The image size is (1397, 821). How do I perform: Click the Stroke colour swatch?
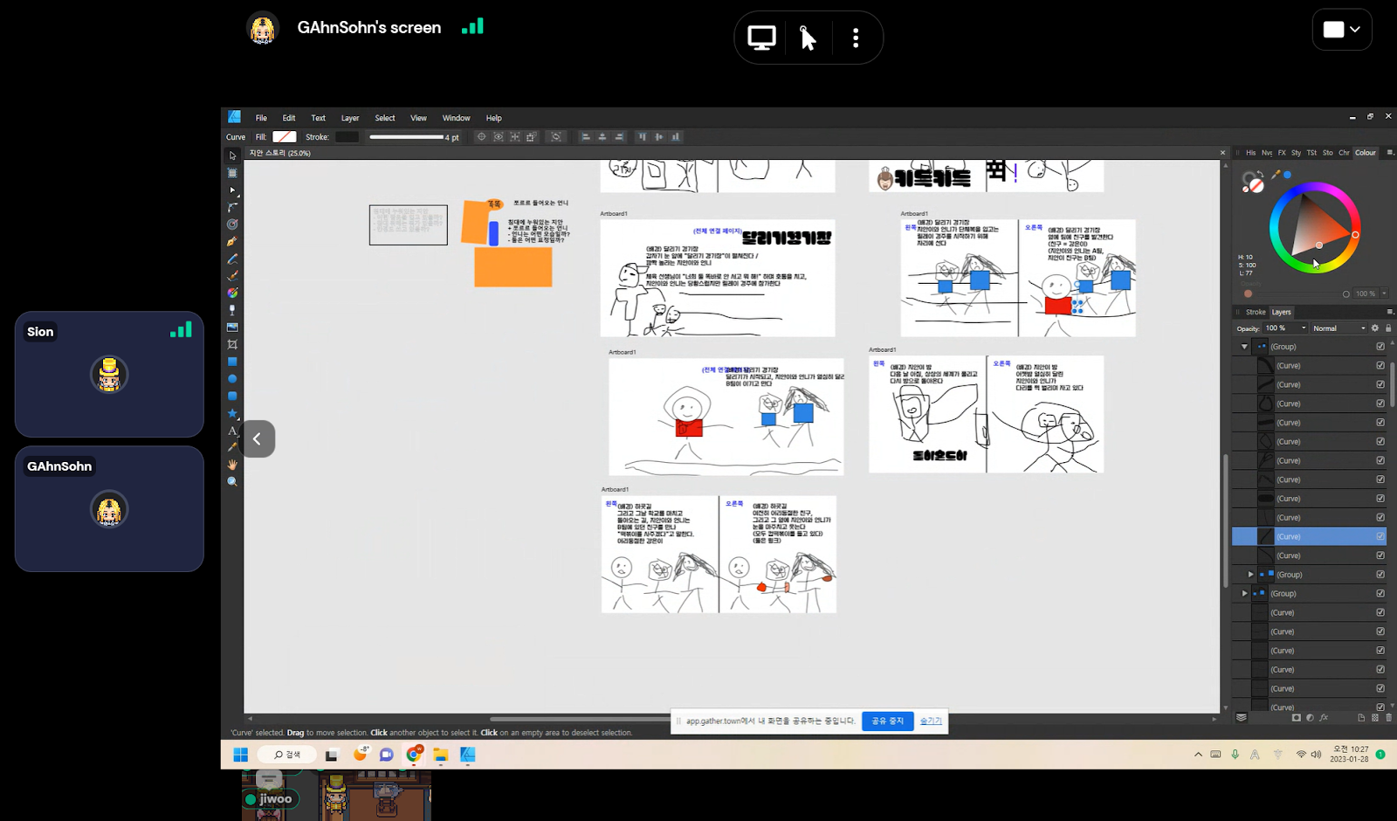(347, 137)
